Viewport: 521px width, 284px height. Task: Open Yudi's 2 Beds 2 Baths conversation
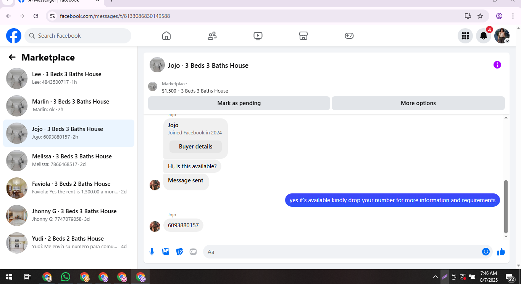[x=69, y=243]
